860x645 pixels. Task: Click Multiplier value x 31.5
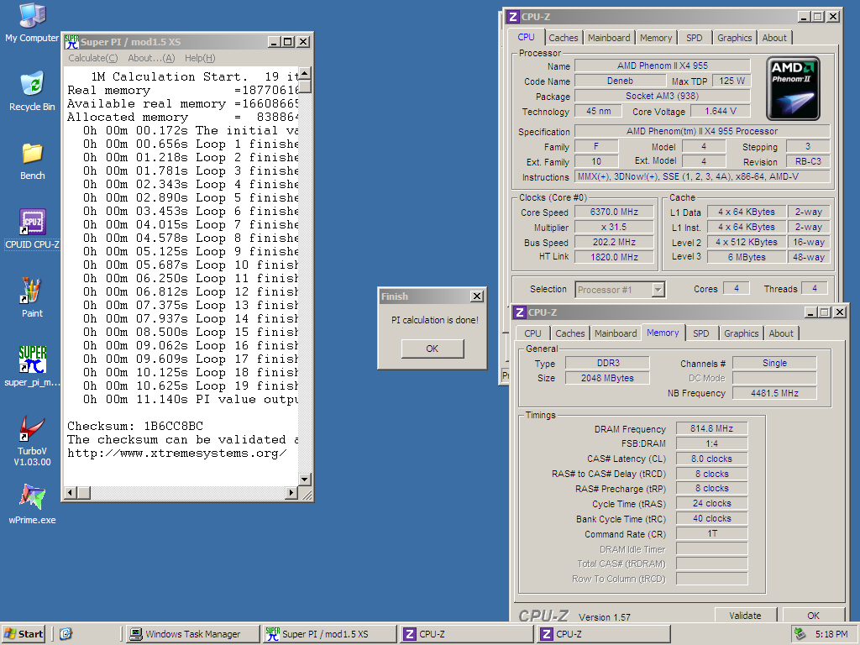pyautogui.click(x=614, y=227)
